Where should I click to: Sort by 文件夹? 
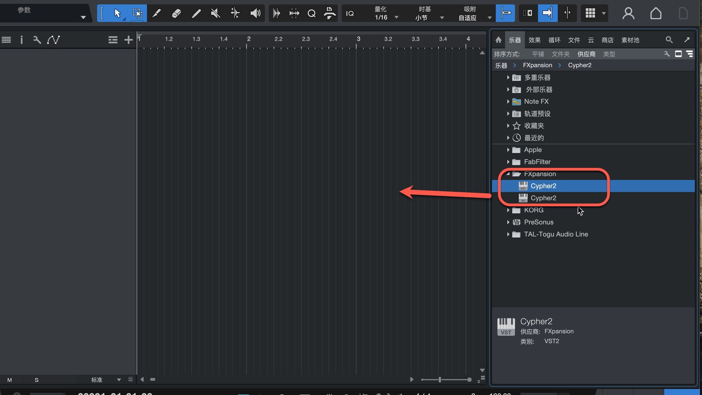[x=561, y=54]
